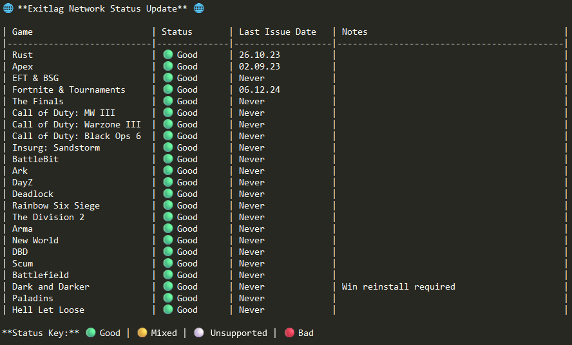Click the green status dot for Ark

[x=168, y=171]
